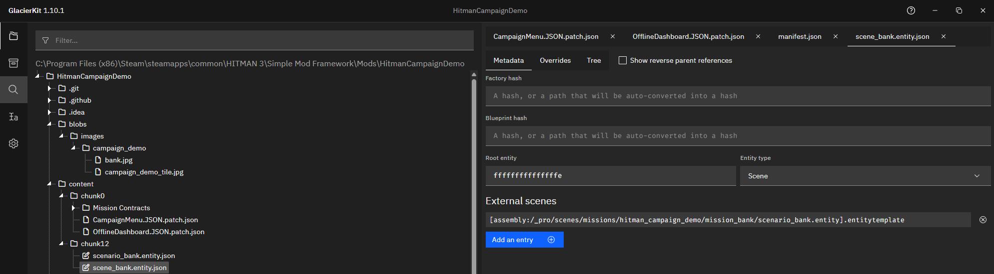994x274 pixels.
Task: Minimize the GlacierKit window
Action: click(935, 10)
